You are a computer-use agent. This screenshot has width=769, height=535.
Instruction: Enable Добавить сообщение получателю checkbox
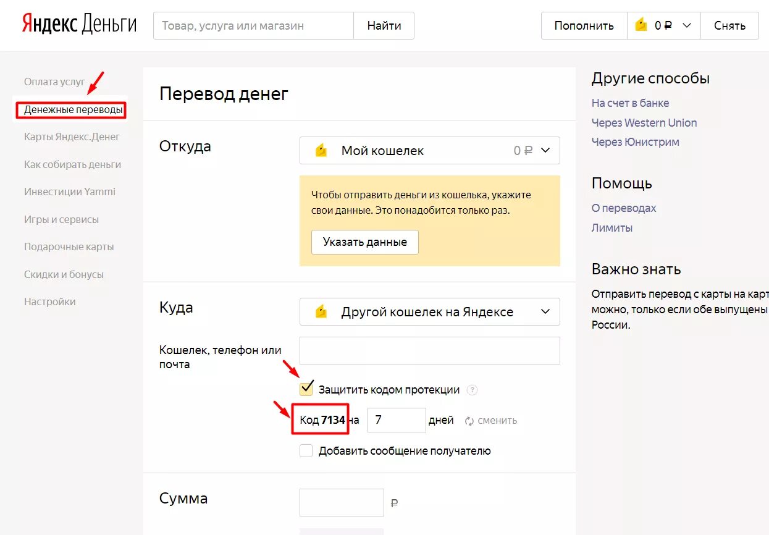coord(306,451)
